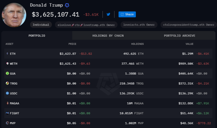Click the WETH value change -$3.63K
The width and height of the screenshot is (217, 128).
[203, 64]
